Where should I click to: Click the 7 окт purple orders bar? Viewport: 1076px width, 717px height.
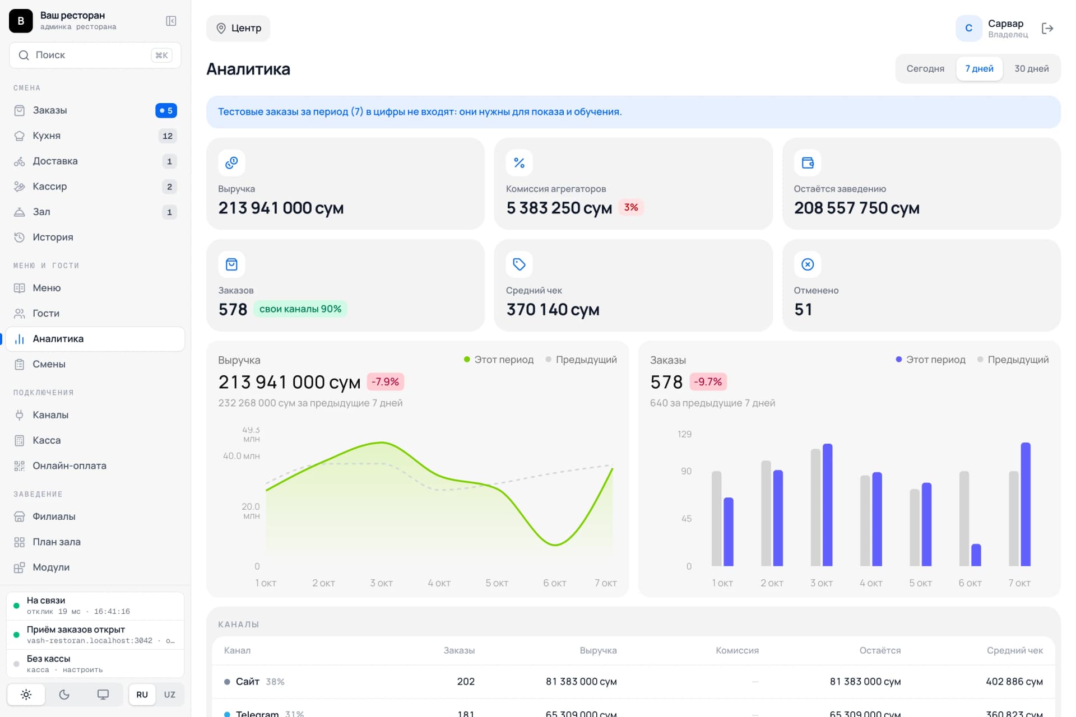[x=1026, y=504]
